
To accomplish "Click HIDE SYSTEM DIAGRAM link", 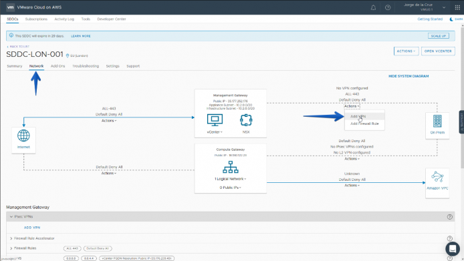I will coord(409,76).
